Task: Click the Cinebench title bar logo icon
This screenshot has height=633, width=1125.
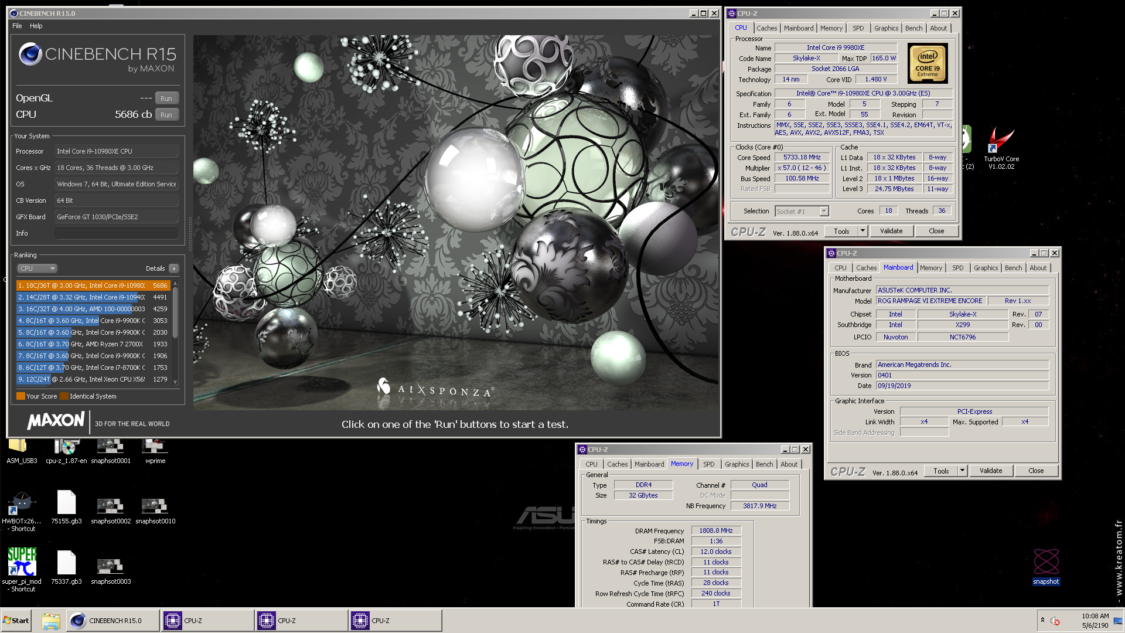Action: click(x=13, y=13)
